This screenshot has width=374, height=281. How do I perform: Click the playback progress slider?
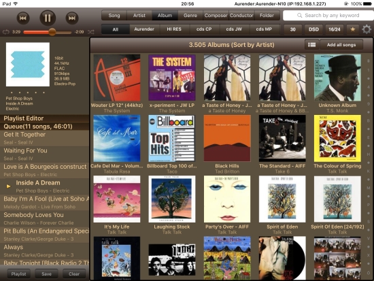pos(47,32)
